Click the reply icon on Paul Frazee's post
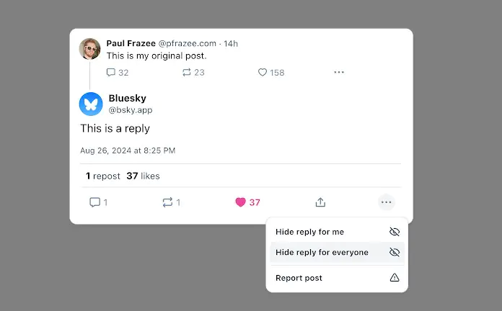 [111, 72]
